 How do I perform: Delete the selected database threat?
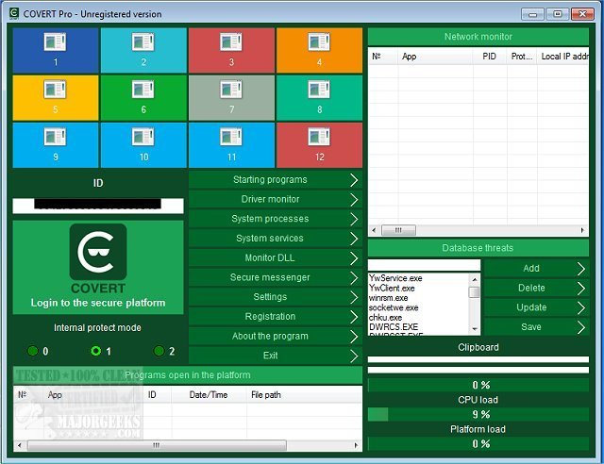(x=536, y=288)
